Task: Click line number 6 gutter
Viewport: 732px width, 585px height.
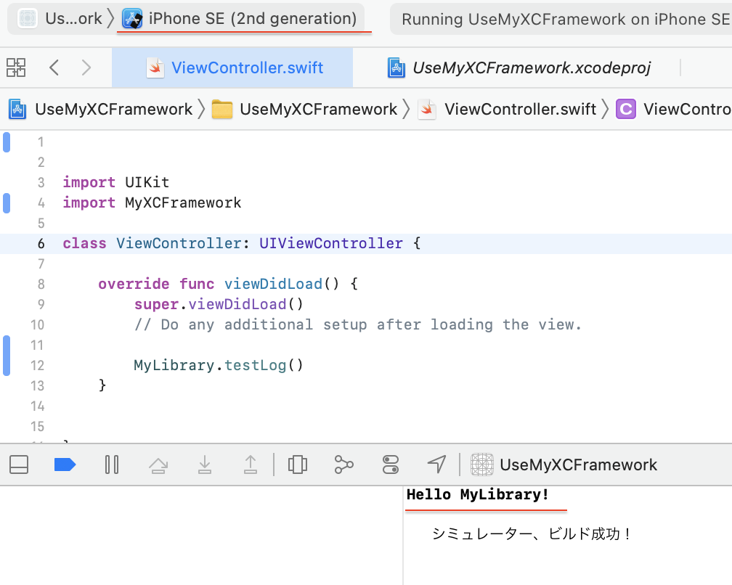Action: (x=41, y=244)
